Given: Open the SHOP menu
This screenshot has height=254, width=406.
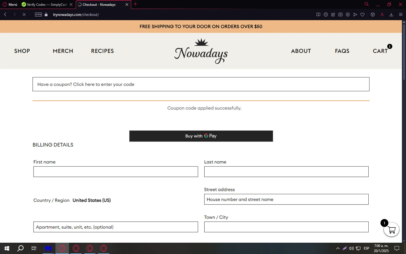Looking at the screenshot, I should pyautogui.click(x=22, y=51).
